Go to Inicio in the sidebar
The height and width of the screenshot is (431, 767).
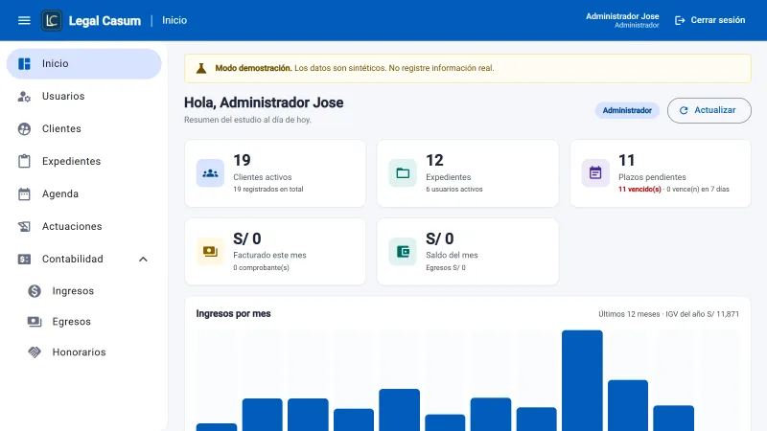pyautogui.click(x=84, y=63)
